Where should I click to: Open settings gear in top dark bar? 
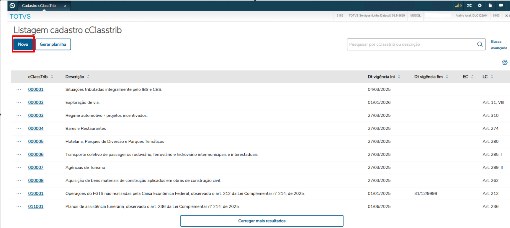(480, 6)
